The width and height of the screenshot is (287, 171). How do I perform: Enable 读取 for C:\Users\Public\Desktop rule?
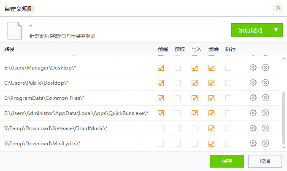(178, 83)
